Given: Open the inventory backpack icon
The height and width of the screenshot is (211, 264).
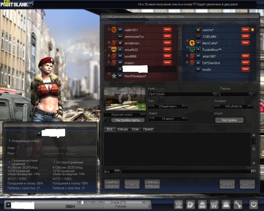Looking at the screenshot, I should (202, 204).
